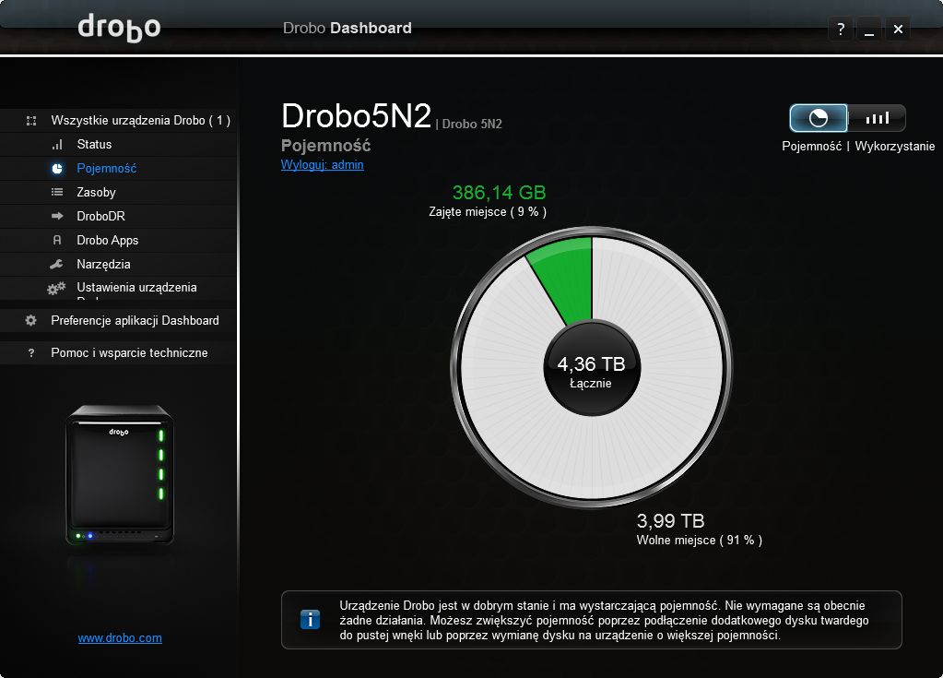Click the Pomoc question mark sidebar icon
Image resolution: width=943 pixels, height=678 pixels.
coord(31,353)
